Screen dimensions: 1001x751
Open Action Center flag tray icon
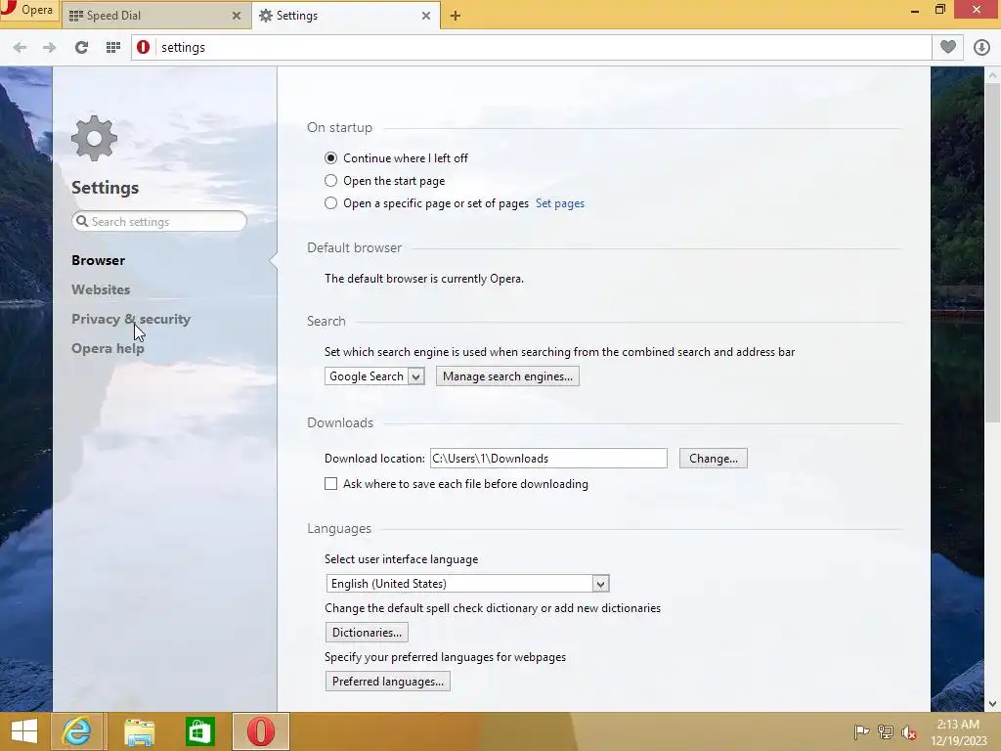pos(861,731)
